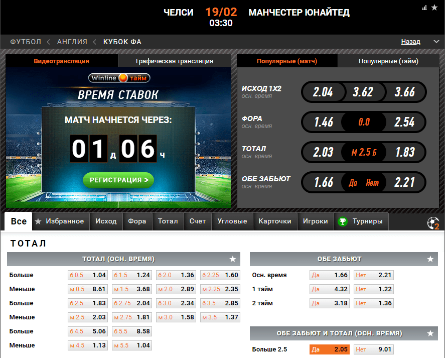Show all markets with the Все tab

[19, 221]
